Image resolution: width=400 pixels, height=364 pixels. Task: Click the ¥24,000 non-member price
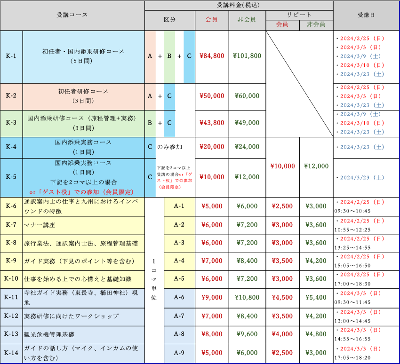(x=247, y=147)
